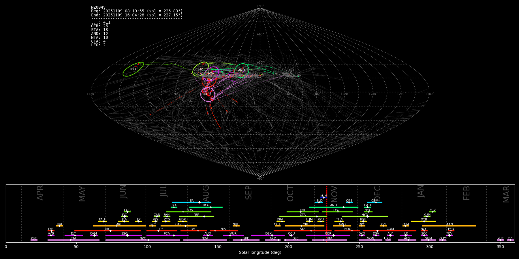Screen dimensions: 519x259
Task: Click the SSG purple shower bar
Action: coord(124,235)
